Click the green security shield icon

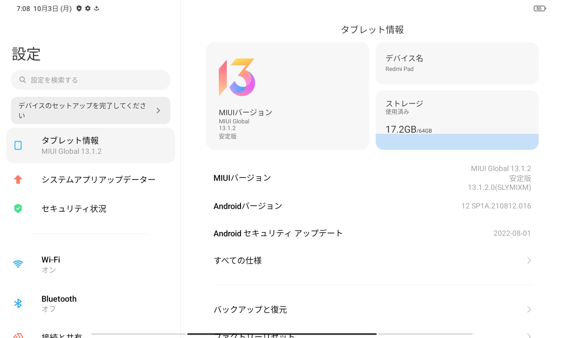(18, 208)
